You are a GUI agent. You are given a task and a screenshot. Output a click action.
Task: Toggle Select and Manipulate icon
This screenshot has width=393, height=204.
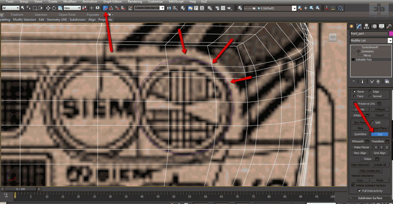coord(91,8)
